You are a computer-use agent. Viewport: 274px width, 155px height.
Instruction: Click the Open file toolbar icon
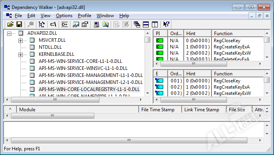[10, 24]
